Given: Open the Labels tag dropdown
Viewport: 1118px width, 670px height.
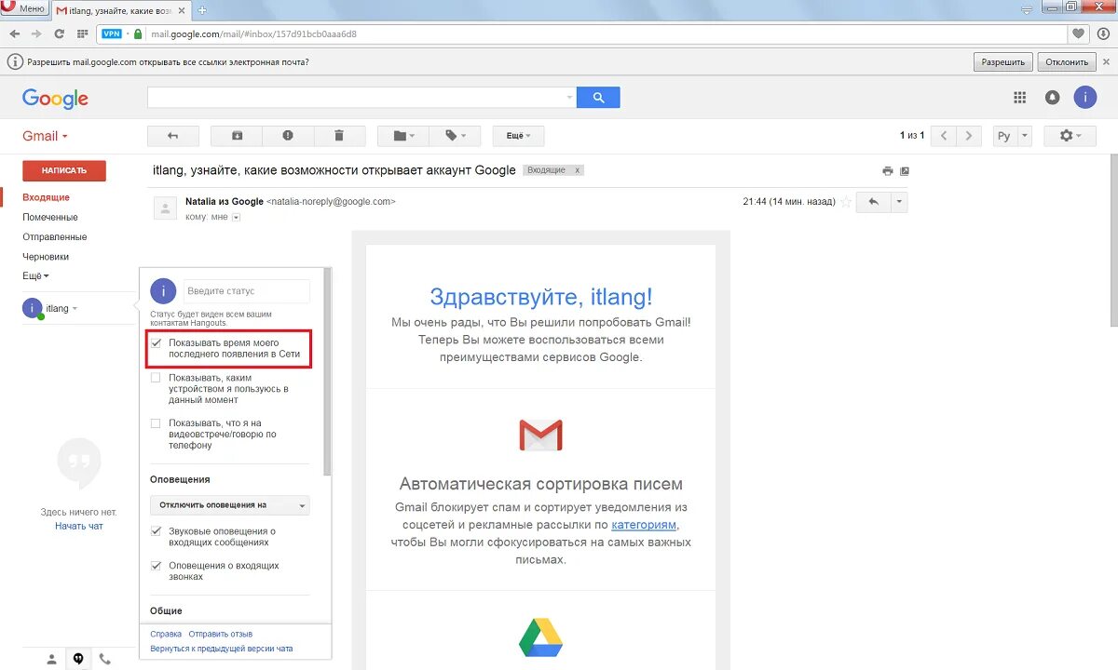Looking at the screenshot, I should (x=455, y=136).
